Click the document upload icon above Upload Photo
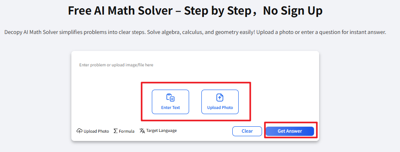Screen dimensions: 400x152 pos(220,98)
